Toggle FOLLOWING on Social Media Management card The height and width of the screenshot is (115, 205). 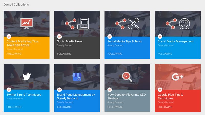pyautogui.click(x=165, y=54)
